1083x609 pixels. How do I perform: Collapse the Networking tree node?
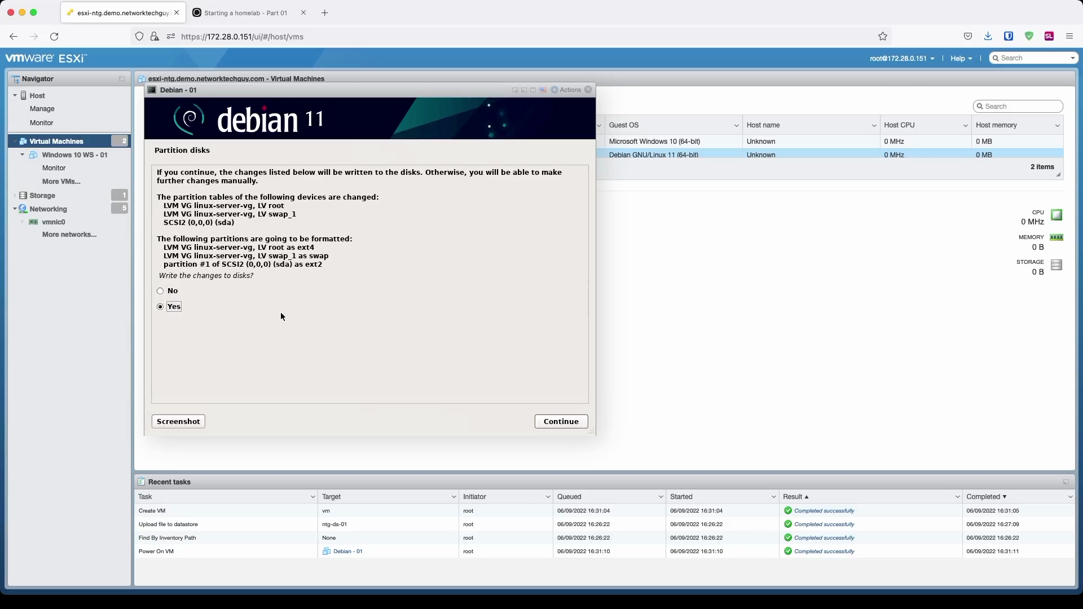15,209
